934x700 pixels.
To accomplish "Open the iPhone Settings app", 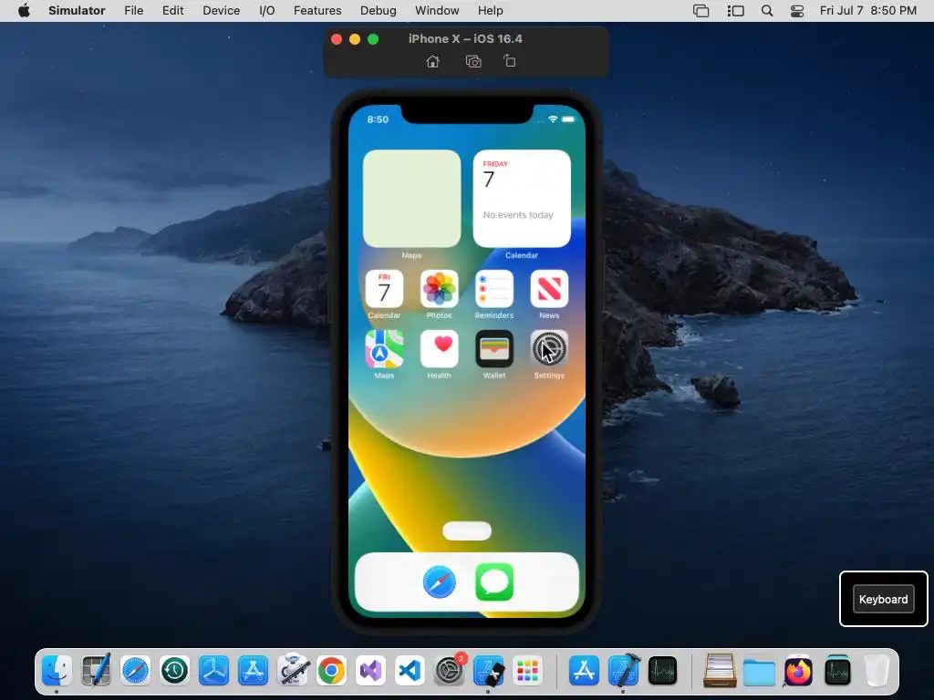I will coord(549,349).
